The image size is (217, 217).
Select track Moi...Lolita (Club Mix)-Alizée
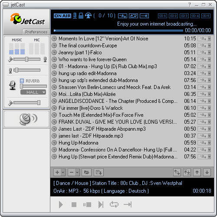87,94
